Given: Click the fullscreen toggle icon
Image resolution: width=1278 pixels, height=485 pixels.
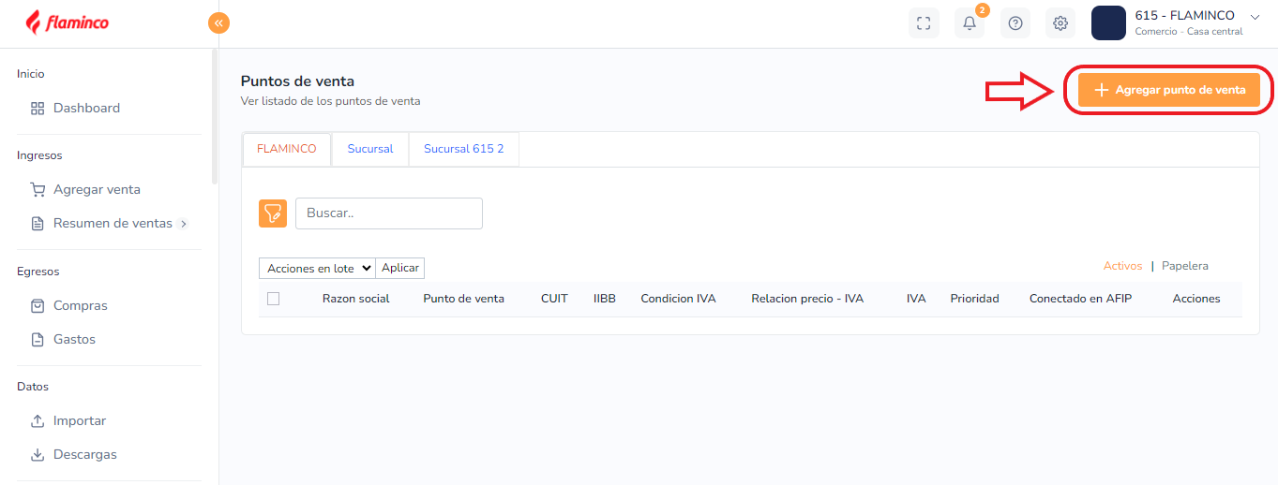Looking at the screenshot, I should point(924,23).
